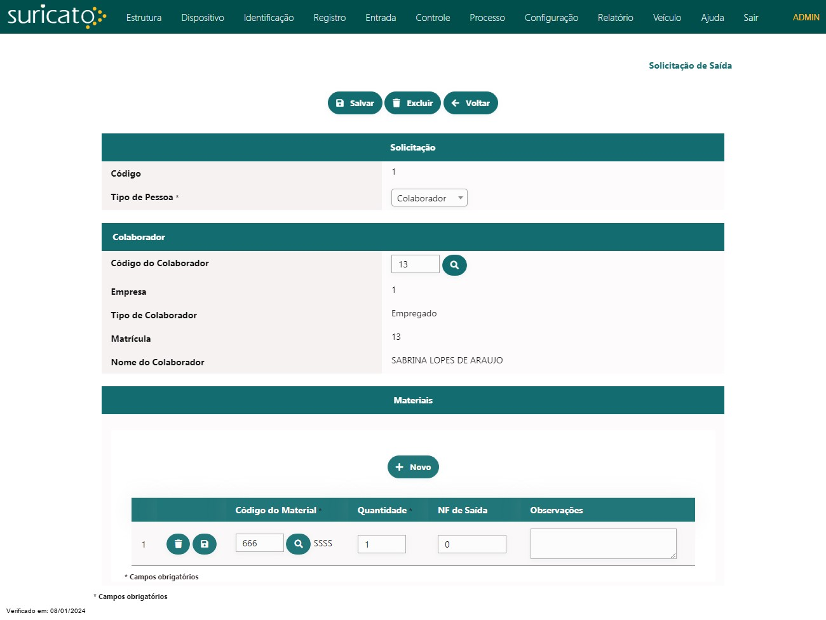Click Sair to log out

750,18
